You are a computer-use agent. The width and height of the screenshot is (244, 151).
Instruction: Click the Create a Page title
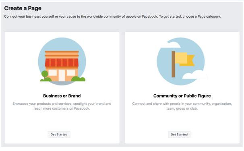tap(23, 8)
